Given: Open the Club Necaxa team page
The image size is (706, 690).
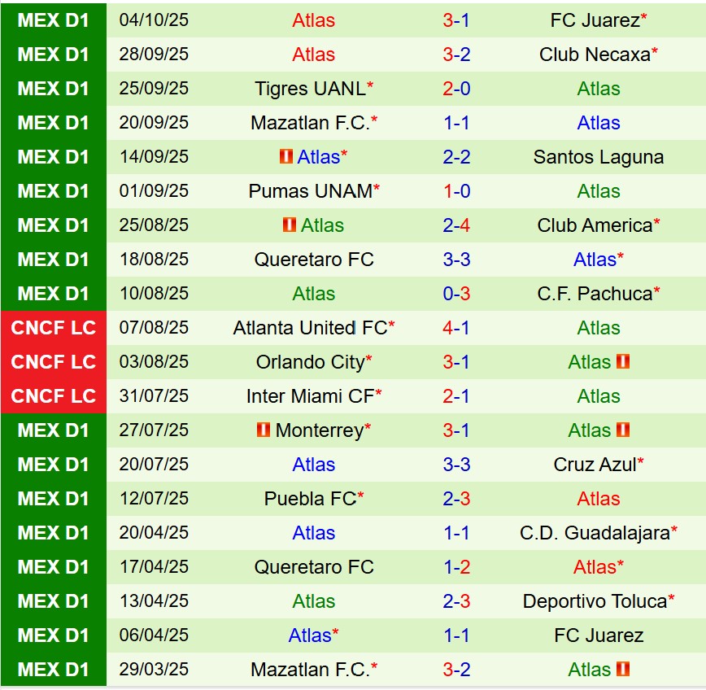Looking at the screenshot, I should [595, 55].
